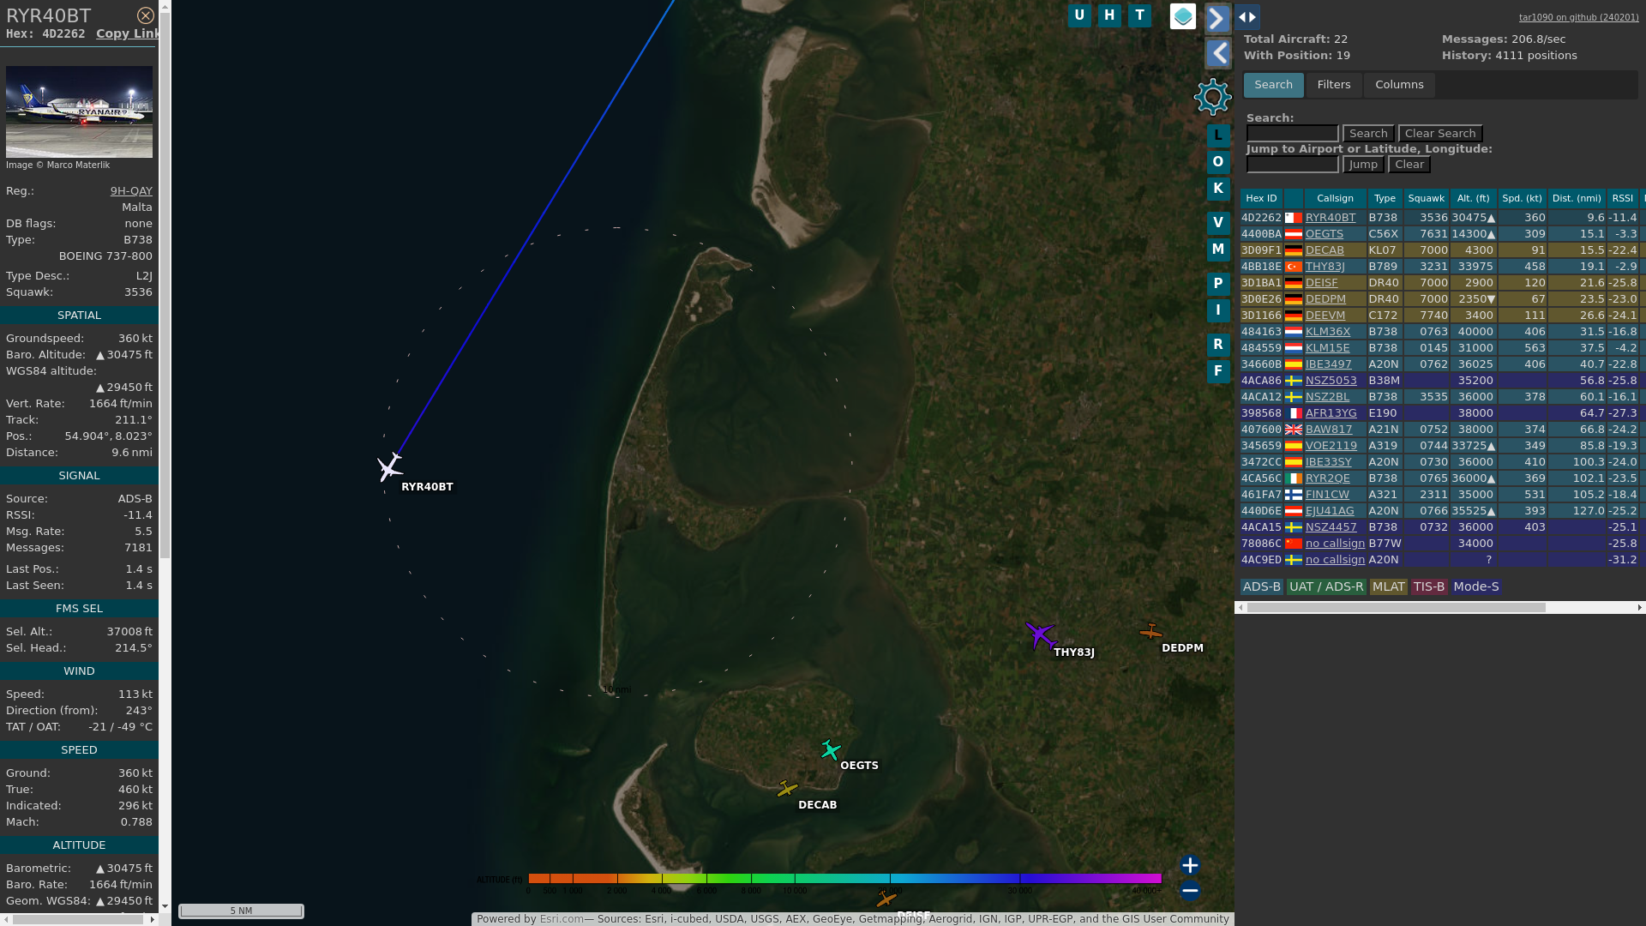1646x926 pixels.
Task: Close the RYR40BT aircraft info panel
Action: pos(146,15)
